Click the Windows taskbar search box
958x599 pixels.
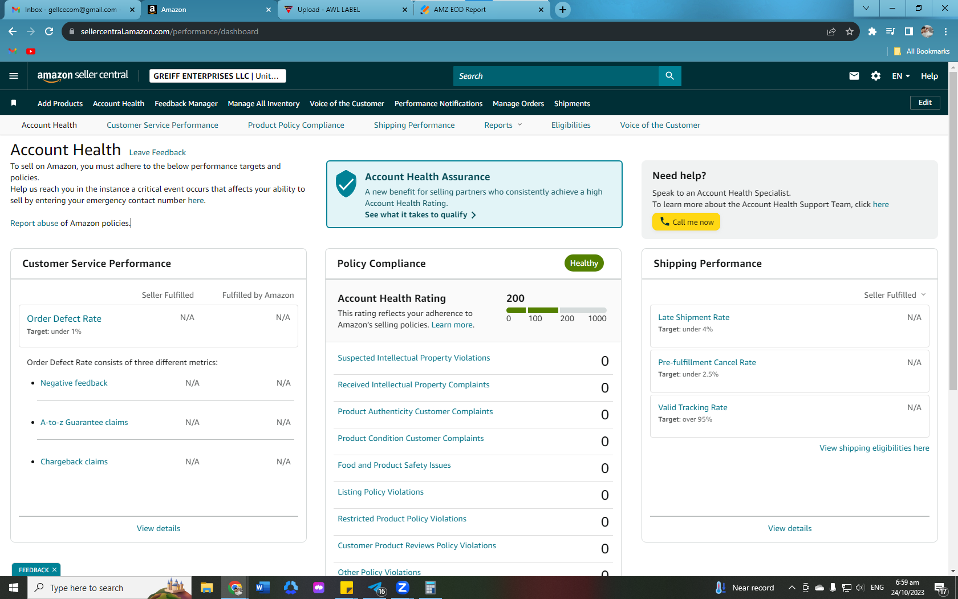click(108, 588)
